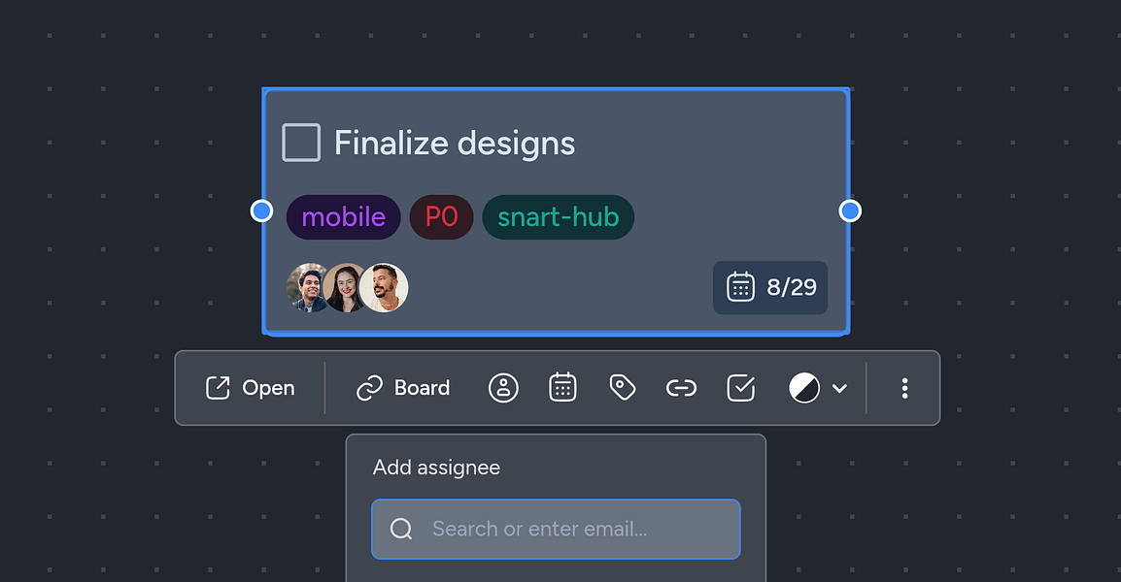Expand the color theme dropdown chevron
The image size is (1121, 582).
pos(840,388)
